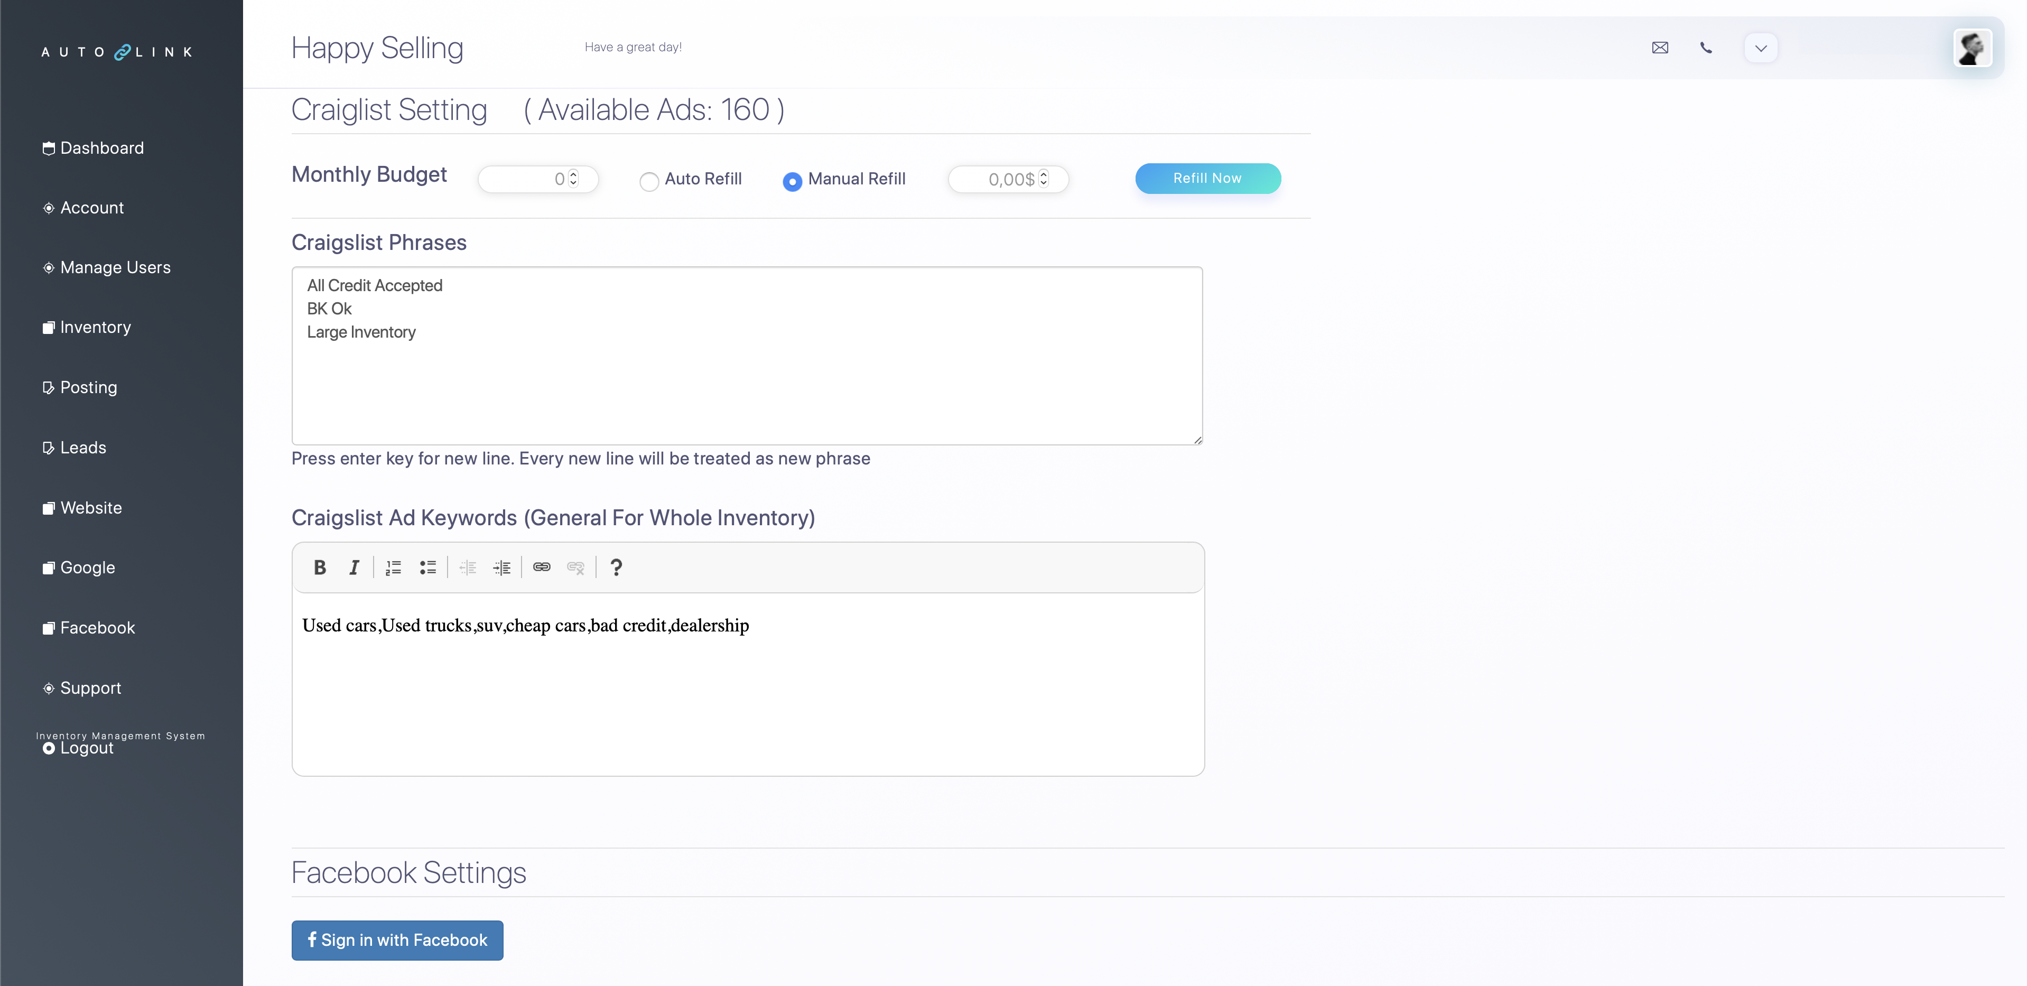Open messages via the envelope icon

click(x=1660, y=48)
